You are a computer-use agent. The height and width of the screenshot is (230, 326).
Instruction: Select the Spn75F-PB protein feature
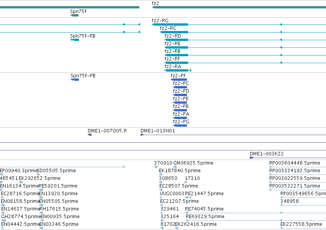tap(75, 80)
